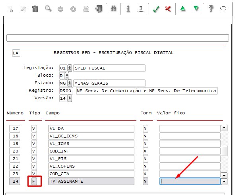The image size is (235, 195).
Task: Click the trash can delete icon
Action: click(35, 9)
